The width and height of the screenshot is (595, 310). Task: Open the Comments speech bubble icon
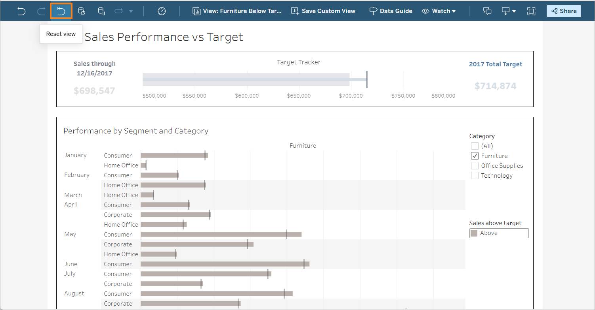click(487, 11)
